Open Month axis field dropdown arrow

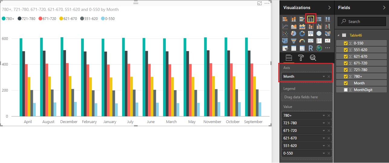324,77
